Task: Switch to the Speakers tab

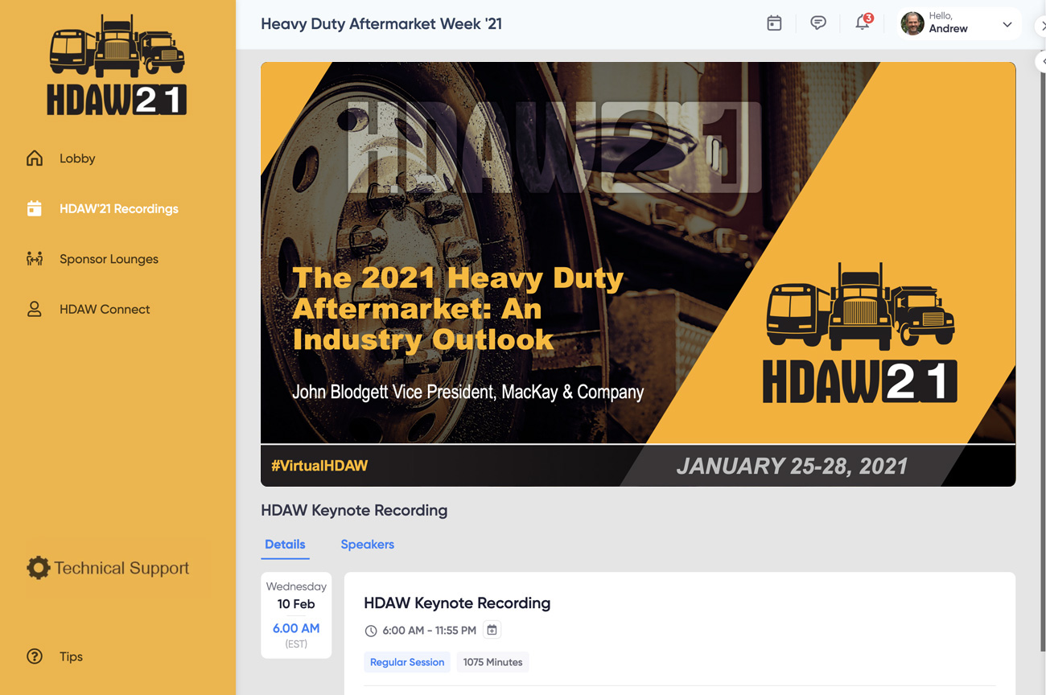Action: (x=367, y=545)
